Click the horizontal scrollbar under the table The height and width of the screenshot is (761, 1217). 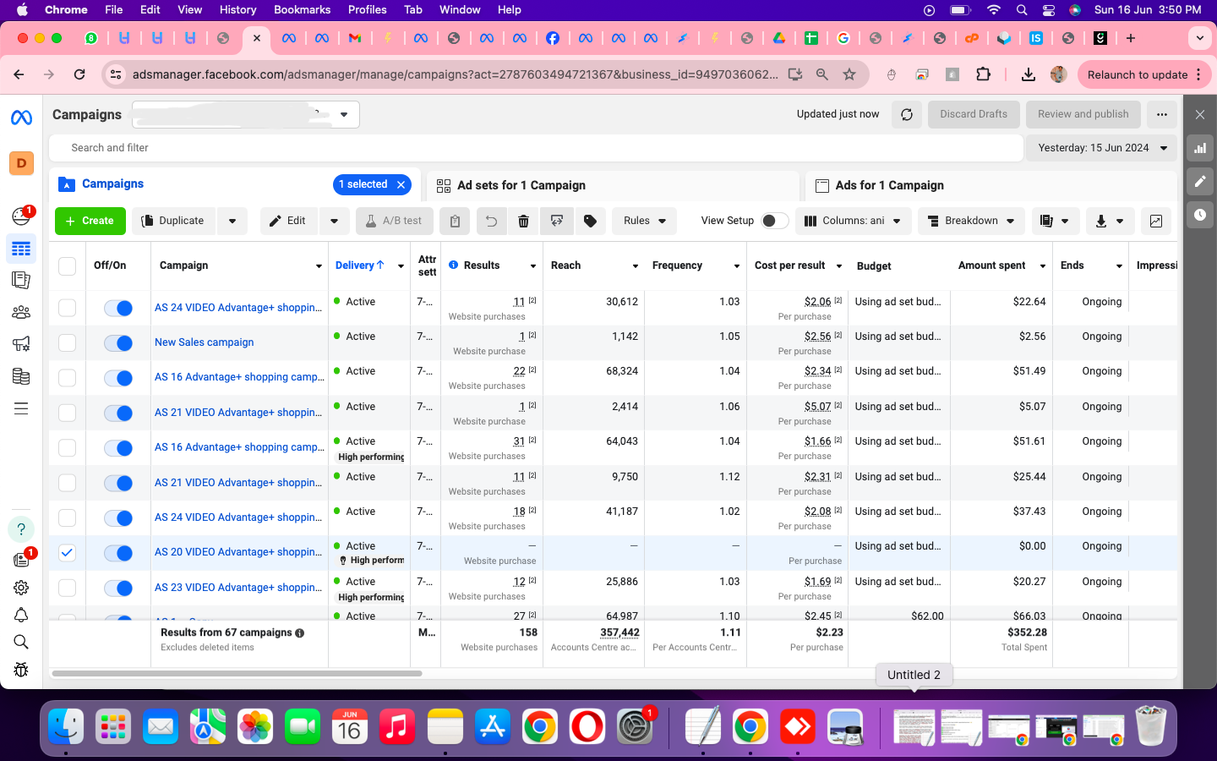[237, 674]
